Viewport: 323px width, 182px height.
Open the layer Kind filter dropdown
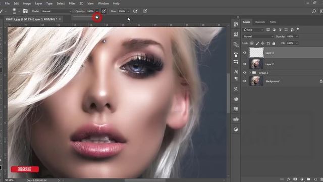tap(253, 30)
